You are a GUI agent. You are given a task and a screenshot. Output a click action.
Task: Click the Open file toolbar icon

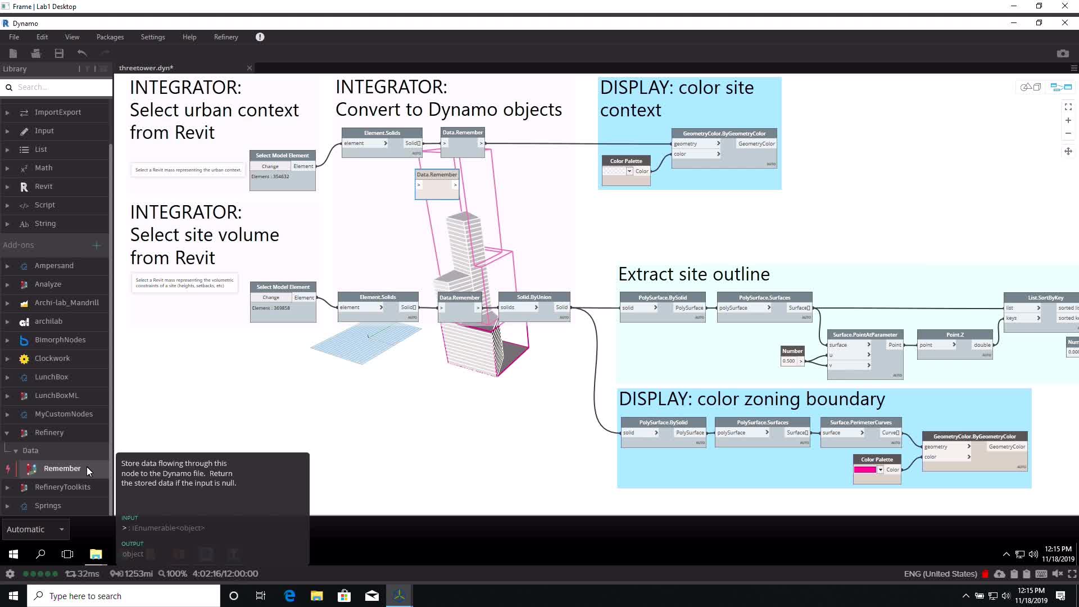[36, 53]
